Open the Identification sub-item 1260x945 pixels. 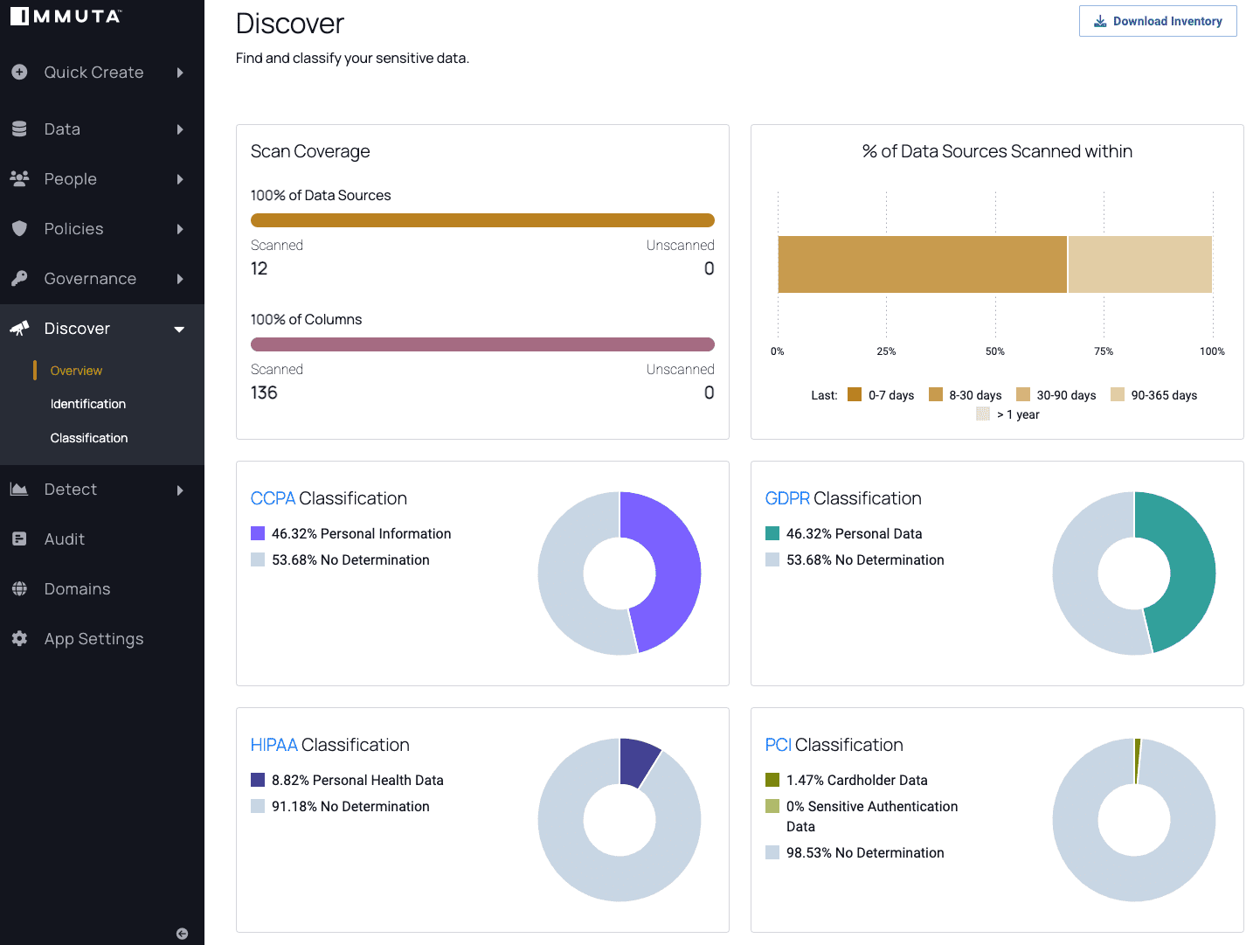[88, 404]
